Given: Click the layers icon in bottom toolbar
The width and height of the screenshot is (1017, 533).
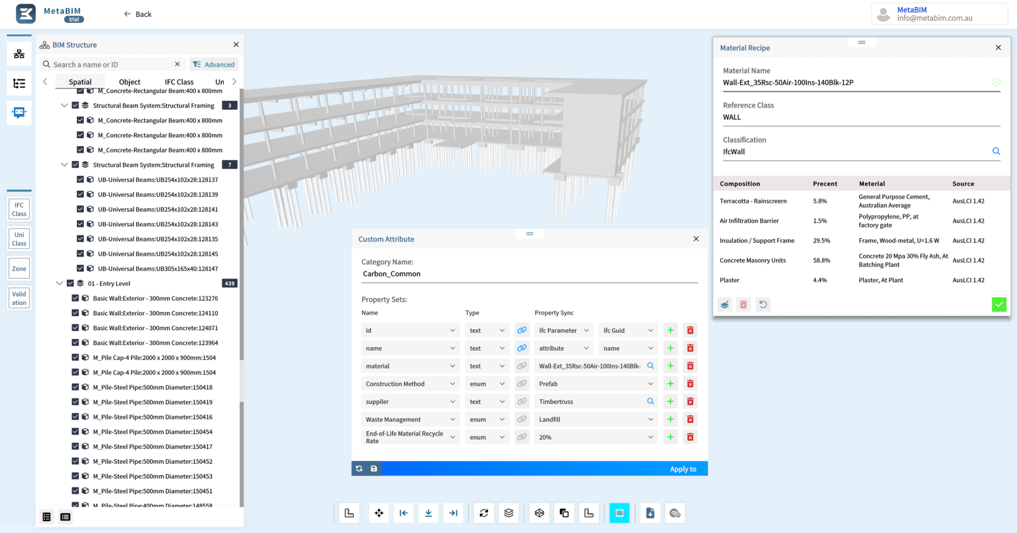Looking at the screenshot, I should click(x=508, y=513).
